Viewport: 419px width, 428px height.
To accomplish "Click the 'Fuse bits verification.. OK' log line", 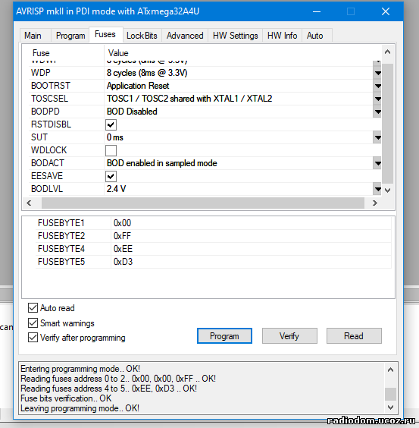I will (66, 398).
